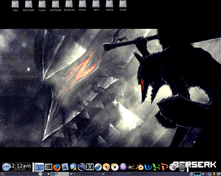Click the blue sync arrows dock icon
This screenshot has width=221, height=176.
point(81,167)
